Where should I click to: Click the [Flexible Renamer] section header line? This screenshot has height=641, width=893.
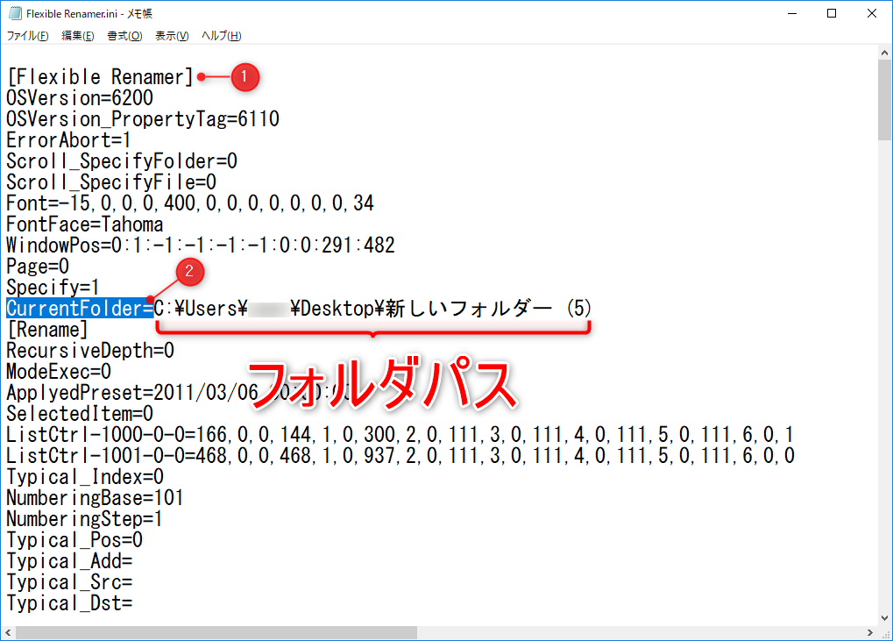(x=99, y=77)
